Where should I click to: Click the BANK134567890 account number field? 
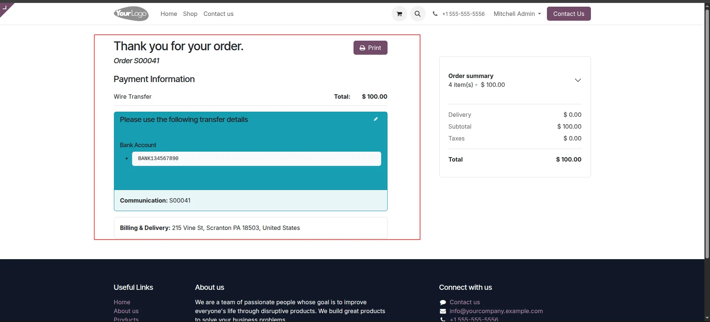(x=256, y=159)
